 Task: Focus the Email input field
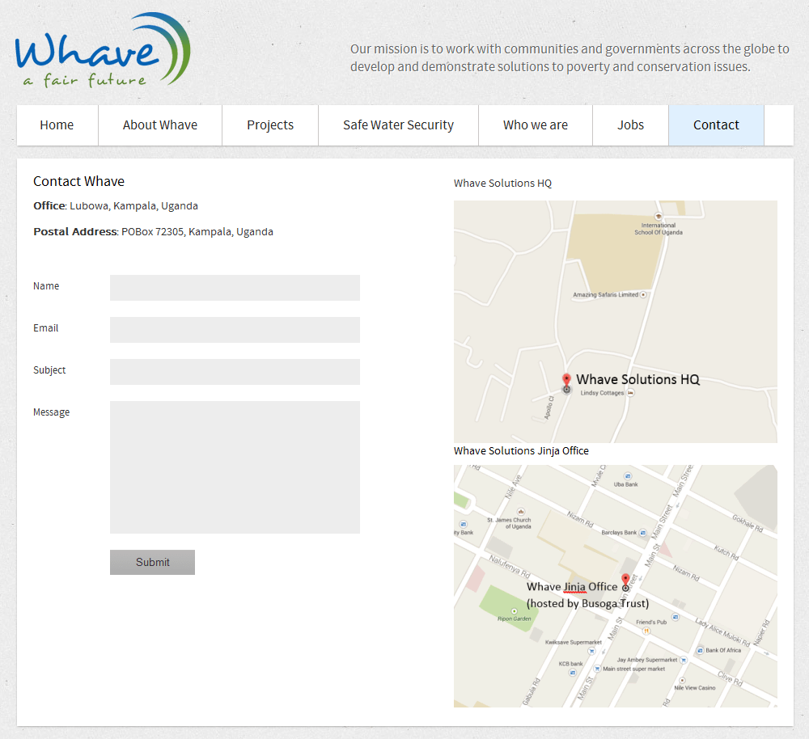[235, 330]
